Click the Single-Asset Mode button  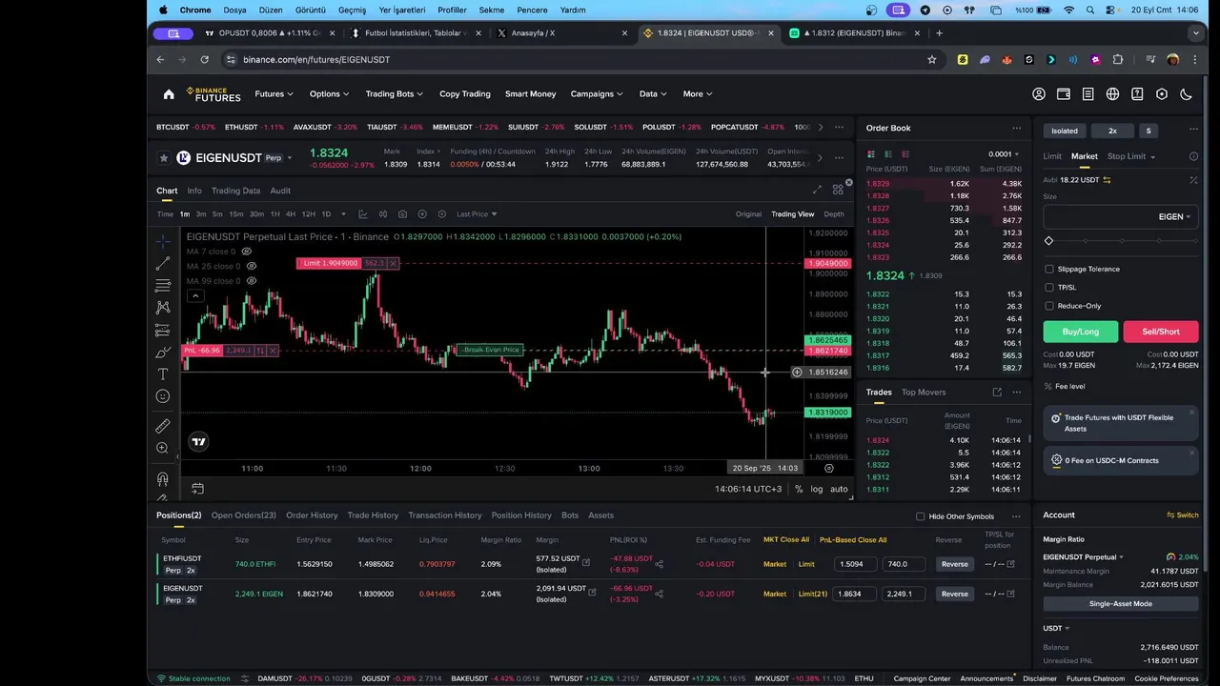(1121, 604)
